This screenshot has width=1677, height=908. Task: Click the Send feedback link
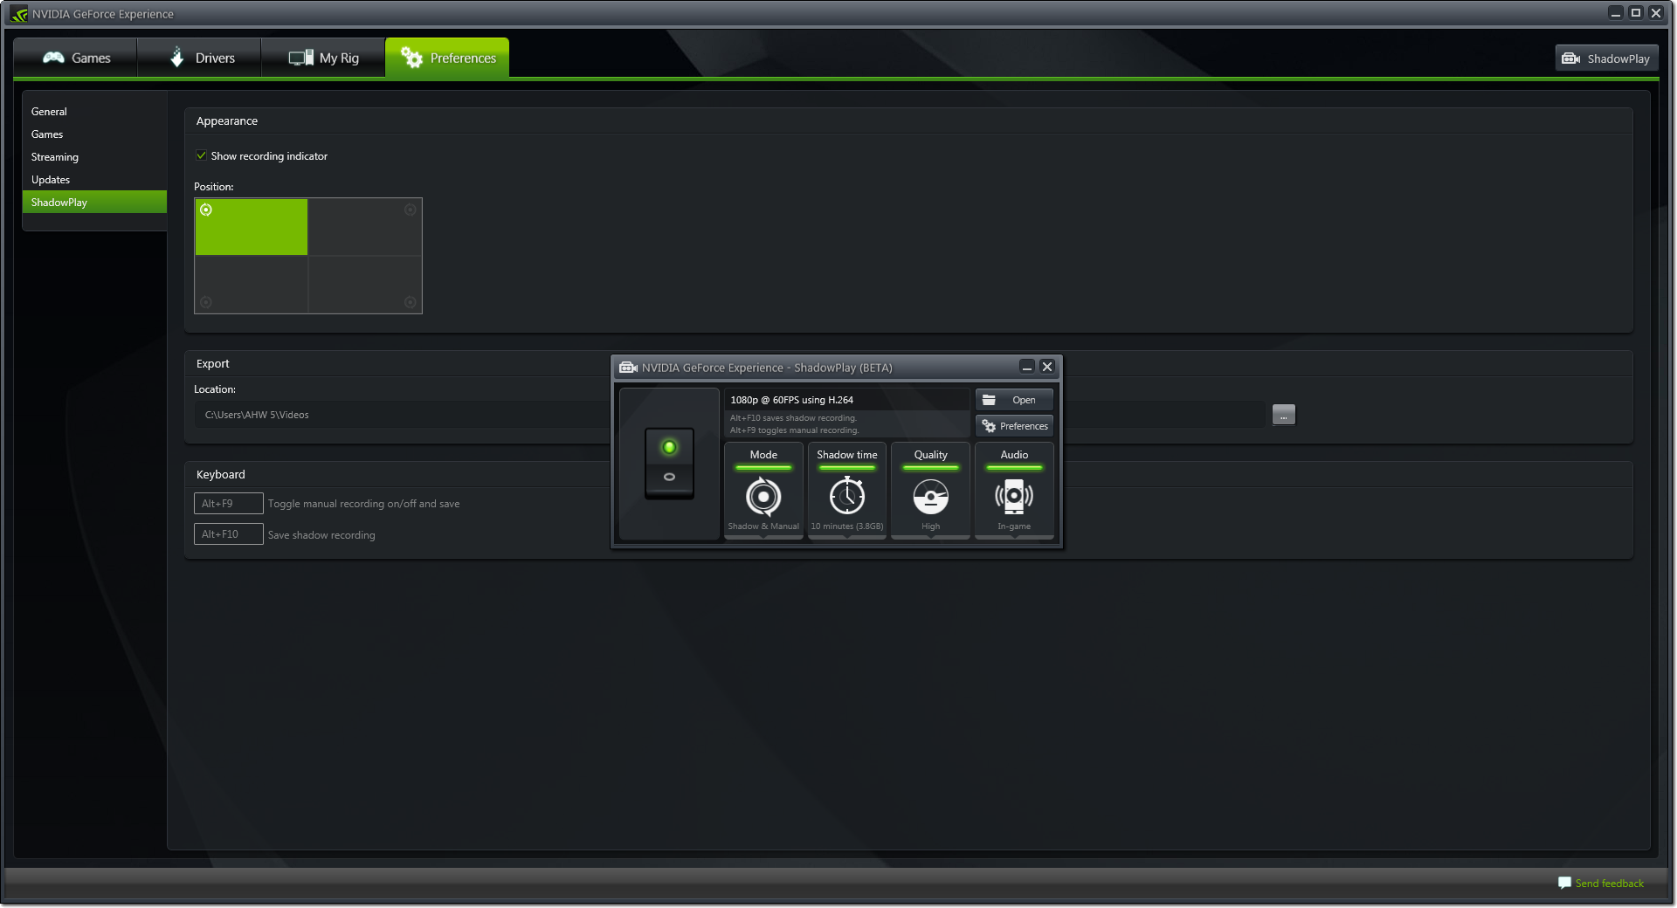point(1609,884)
